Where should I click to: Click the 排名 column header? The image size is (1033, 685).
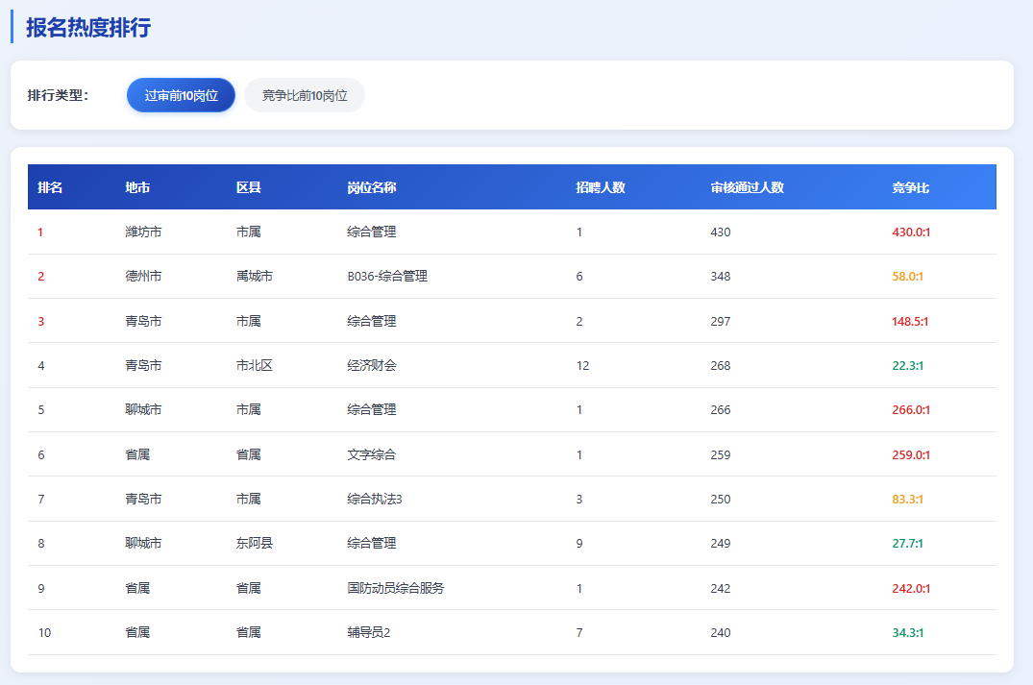click(50, 187)
